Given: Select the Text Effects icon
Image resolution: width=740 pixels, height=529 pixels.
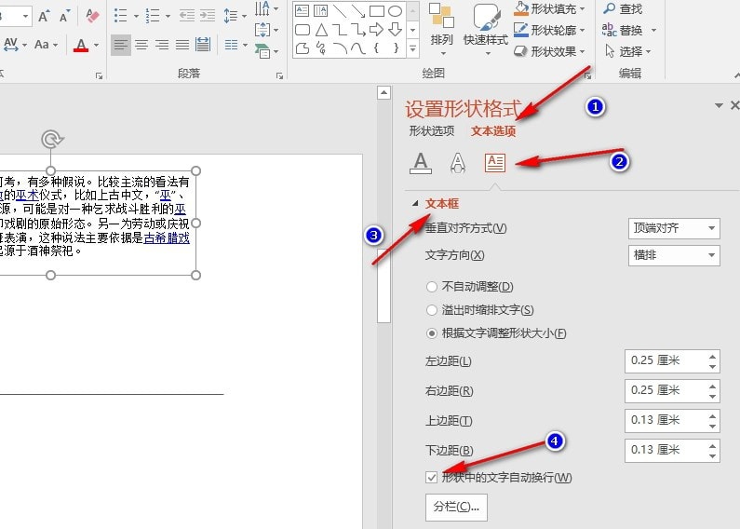Looking at the screenshot, I should pos(457,162).
